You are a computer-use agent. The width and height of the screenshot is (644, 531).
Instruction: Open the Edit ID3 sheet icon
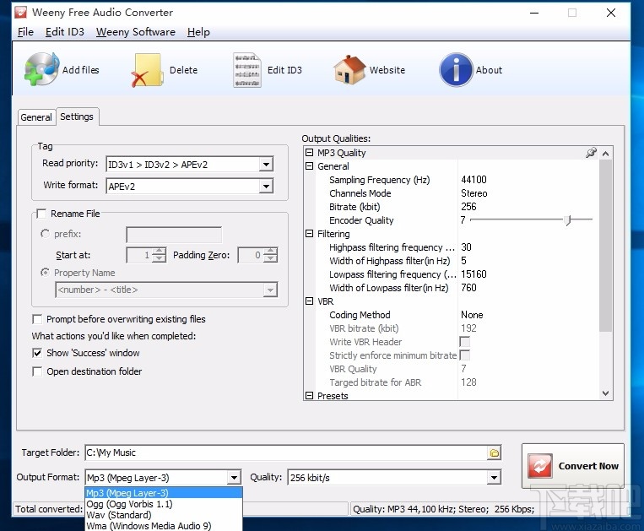pos(246,70)
